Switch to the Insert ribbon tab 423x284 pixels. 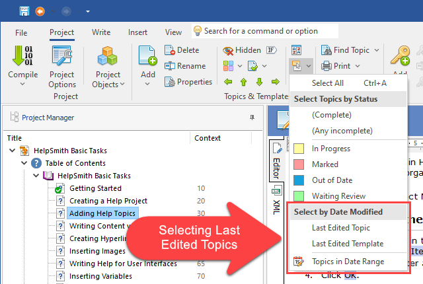coord(137,32)
